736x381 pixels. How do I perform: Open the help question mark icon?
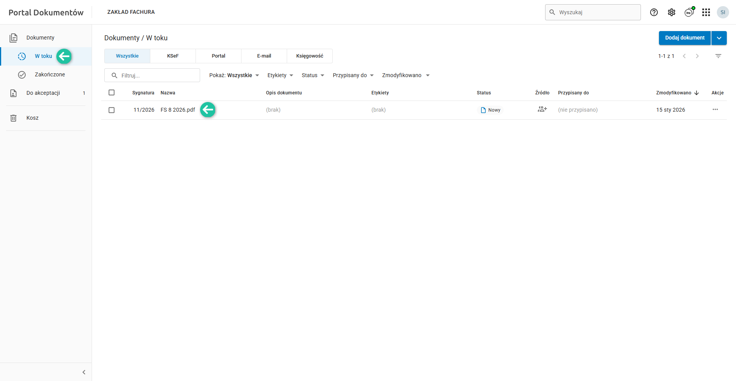point(654,12)
